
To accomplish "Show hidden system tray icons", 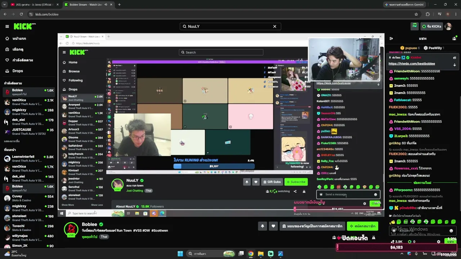I will pyautogui.click(x=402, y=254).
